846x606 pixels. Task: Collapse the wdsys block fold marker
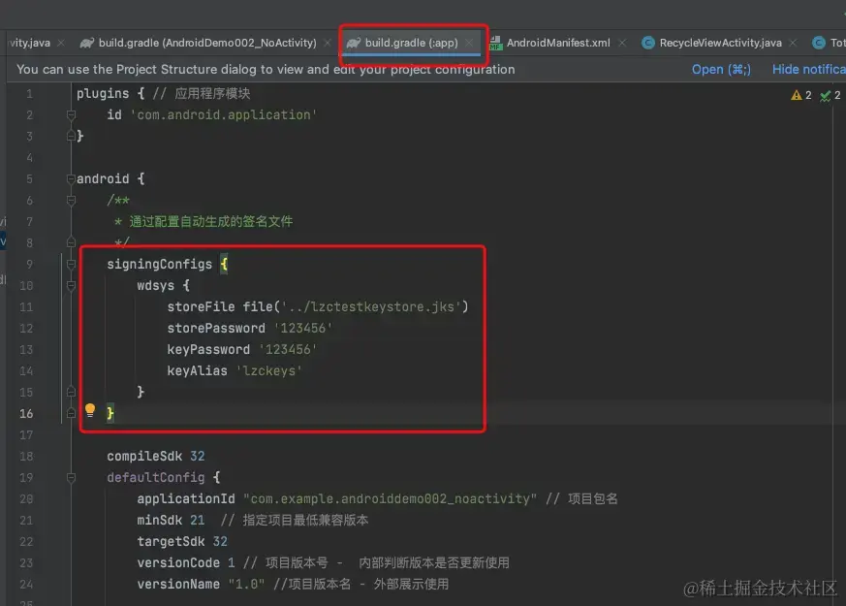point(71,285)
